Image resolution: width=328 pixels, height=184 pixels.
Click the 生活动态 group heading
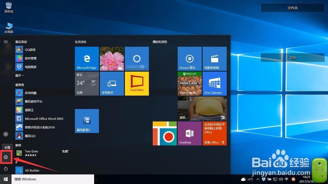(81, 42)
